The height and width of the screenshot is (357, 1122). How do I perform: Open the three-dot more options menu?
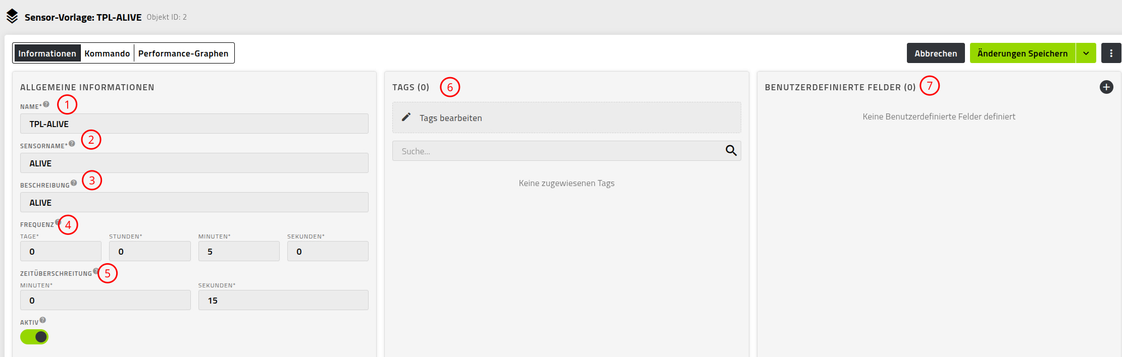(x=1111, y=53)
